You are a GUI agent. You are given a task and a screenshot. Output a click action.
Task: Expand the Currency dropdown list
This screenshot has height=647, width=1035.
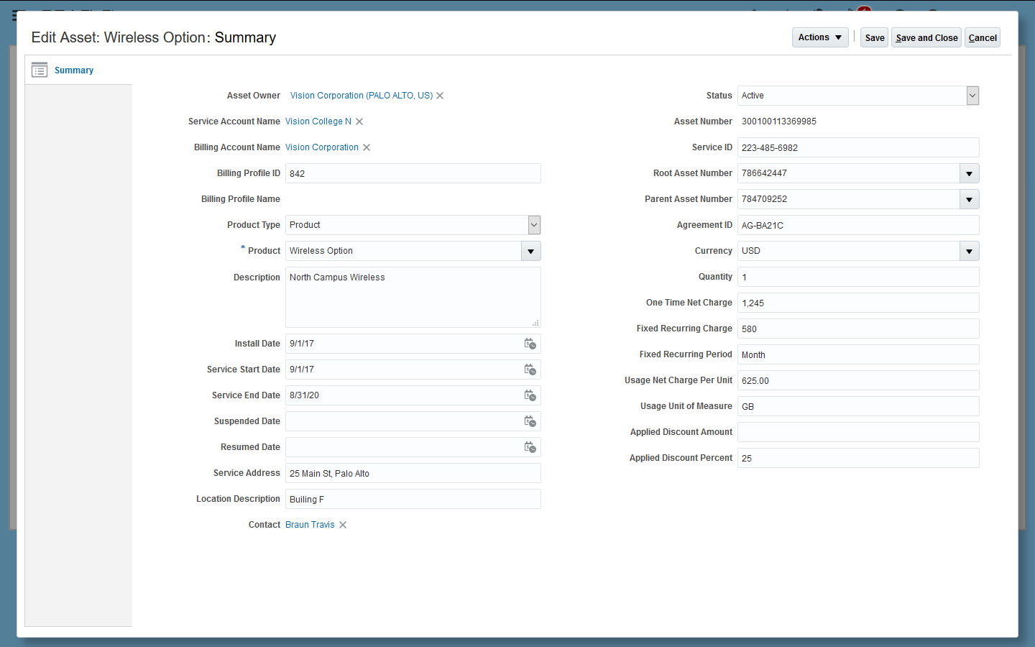coord(969,251)
